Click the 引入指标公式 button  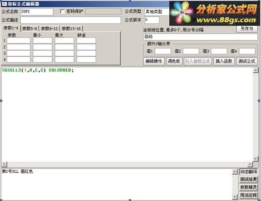(x=198, y=61)
